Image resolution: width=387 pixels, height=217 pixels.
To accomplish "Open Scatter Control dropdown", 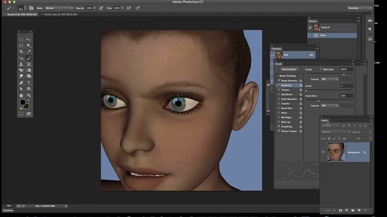I will [x=330, y=79].
